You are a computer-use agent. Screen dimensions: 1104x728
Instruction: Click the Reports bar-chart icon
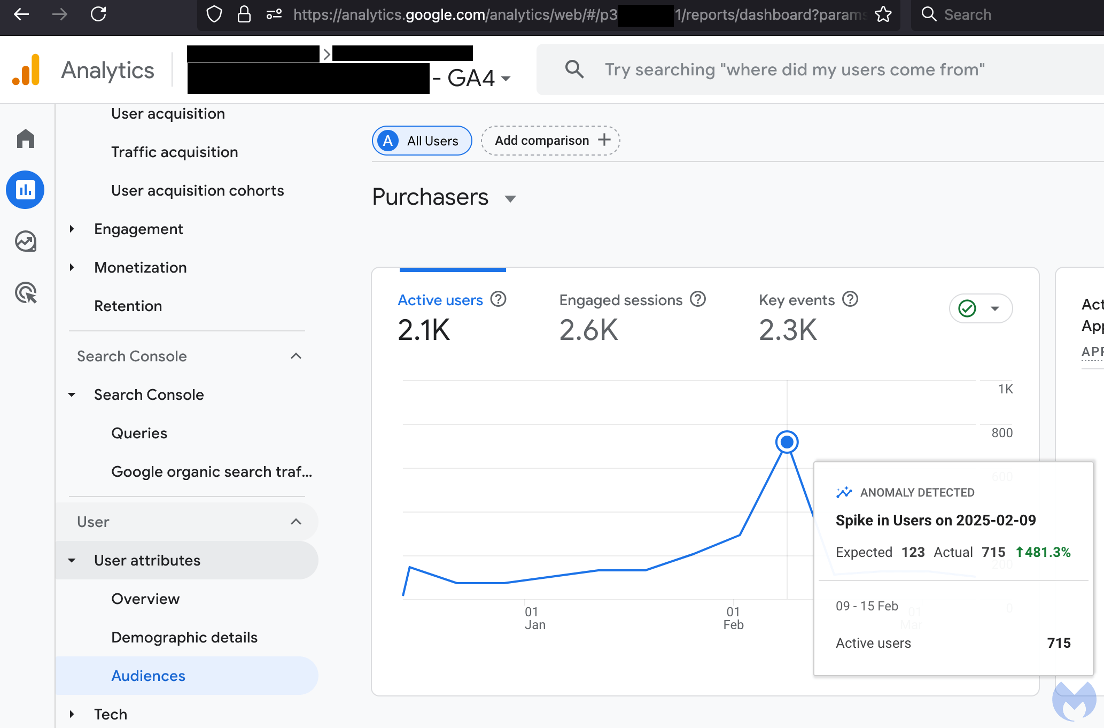(25, 190)
